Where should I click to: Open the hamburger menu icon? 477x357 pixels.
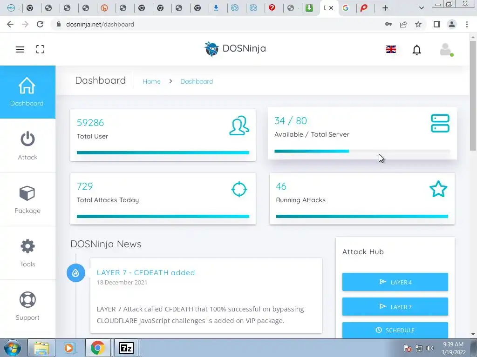pos(20,49)
